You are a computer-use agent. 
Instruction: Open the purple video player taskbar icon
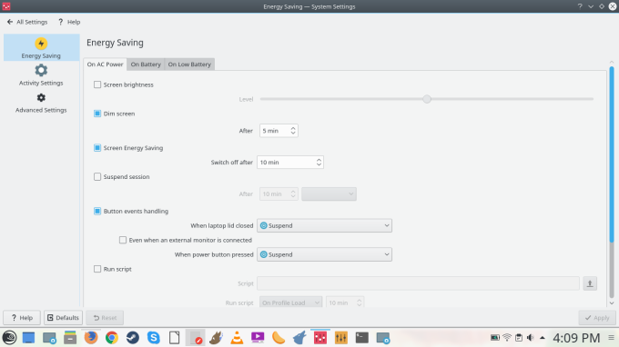[x=258, y=338]
